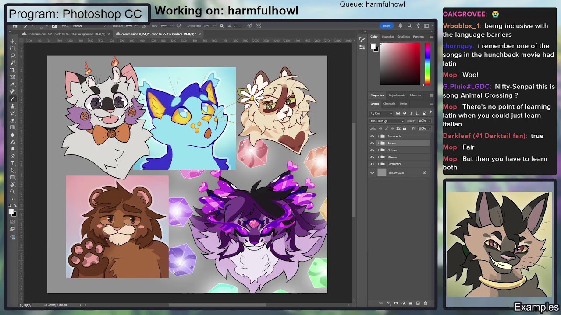Click the foreground color swatch in Color panel
561x315 pixels.
[x=373, y=47]
